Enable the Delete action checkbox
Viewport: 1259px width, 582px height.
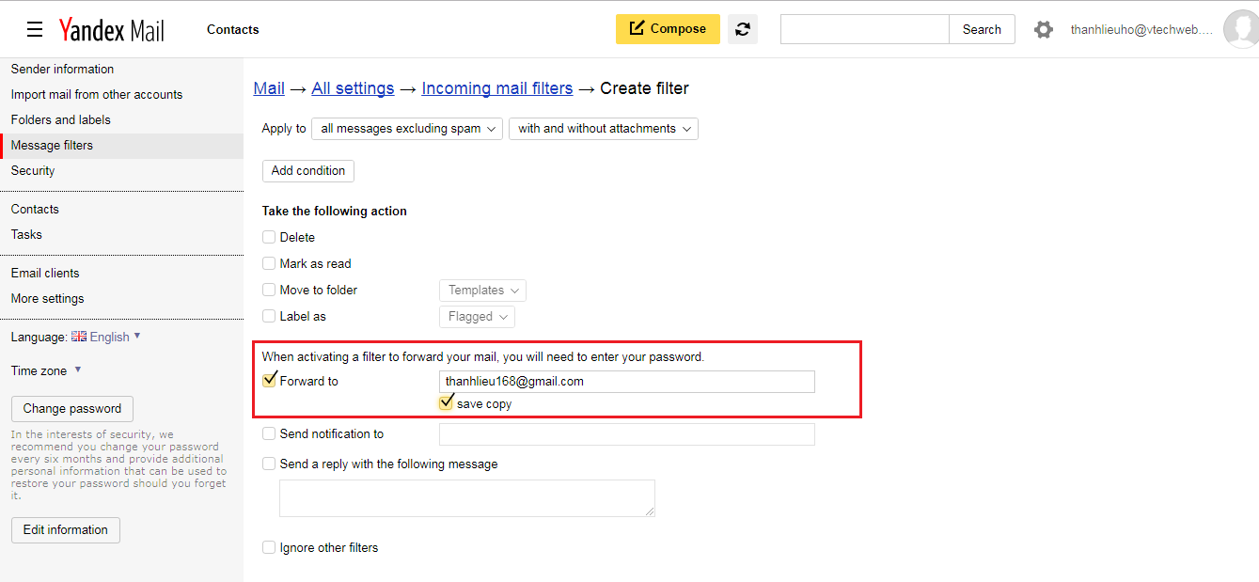click(269, 238)
